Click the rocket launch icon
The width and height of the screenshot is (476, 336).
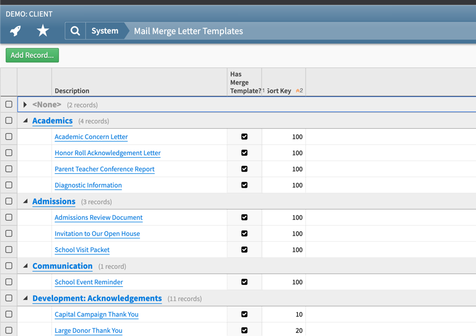click(15, 31)
